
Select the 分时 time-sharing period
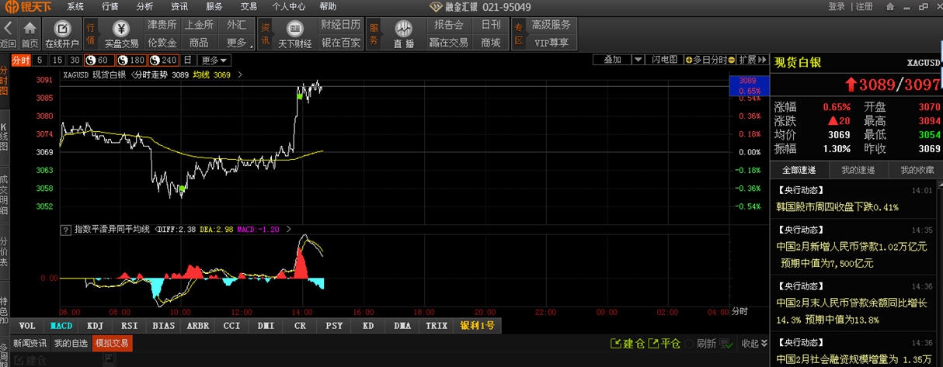[x=20, y=60]
